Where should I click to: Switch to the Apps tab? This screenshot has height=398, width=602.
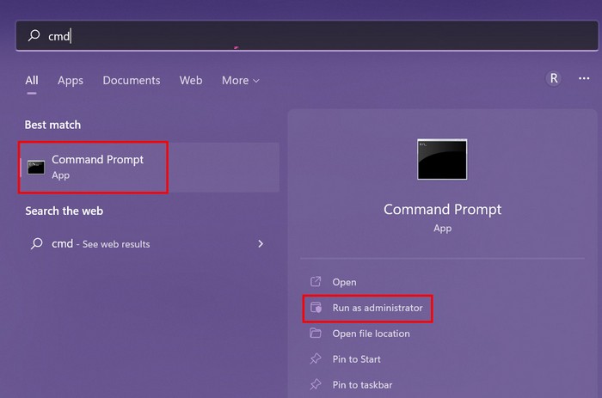coord(71,80)
